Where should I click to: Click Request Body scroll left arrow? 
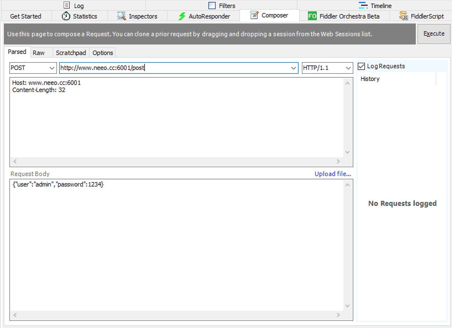15,315
